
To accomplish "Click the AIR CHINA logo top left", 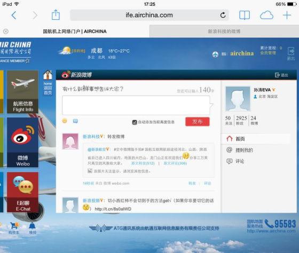I will click(x=15, y=52).
